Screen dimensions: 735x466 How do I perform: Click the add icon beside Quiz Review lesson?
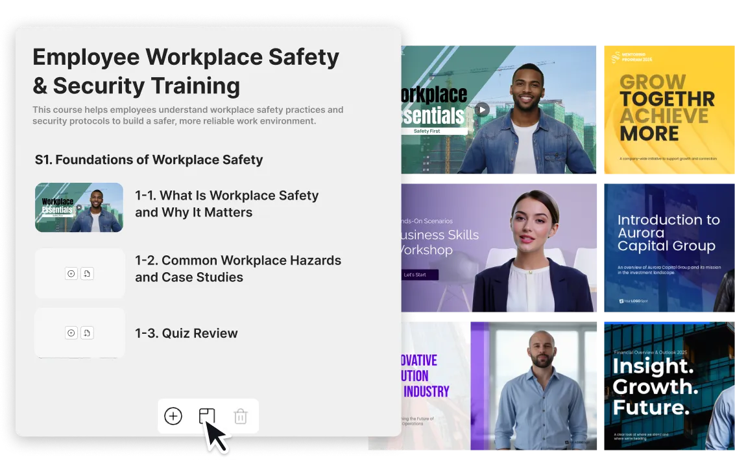point(71,333)
